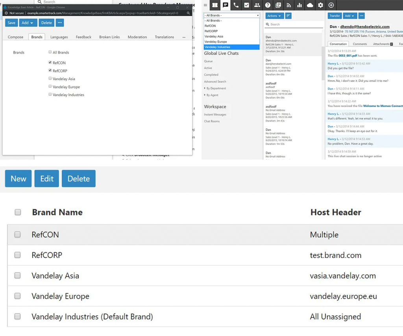
Task: Show more tabs ellipsis after Translations
Action: [x=184, y=37]
